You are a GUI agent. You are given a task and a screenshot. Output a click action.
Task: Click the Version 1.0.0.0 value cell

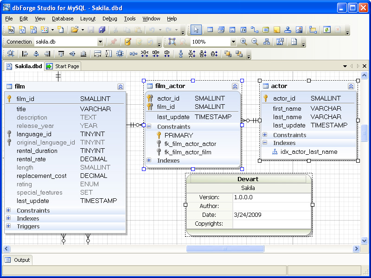click(272, 197)
